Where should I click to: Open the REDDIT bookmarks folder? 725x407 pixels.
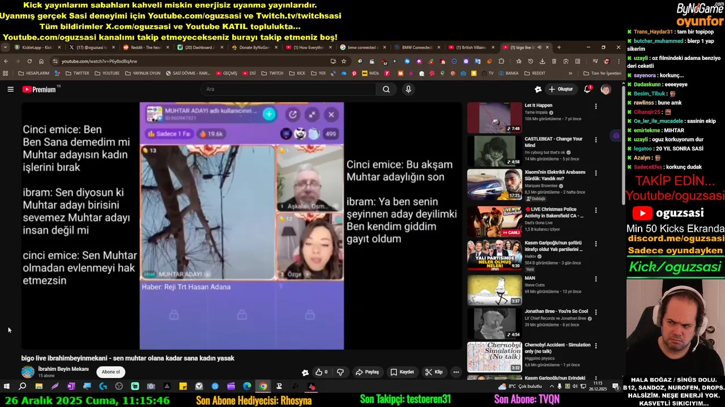(x=535, y=73)
